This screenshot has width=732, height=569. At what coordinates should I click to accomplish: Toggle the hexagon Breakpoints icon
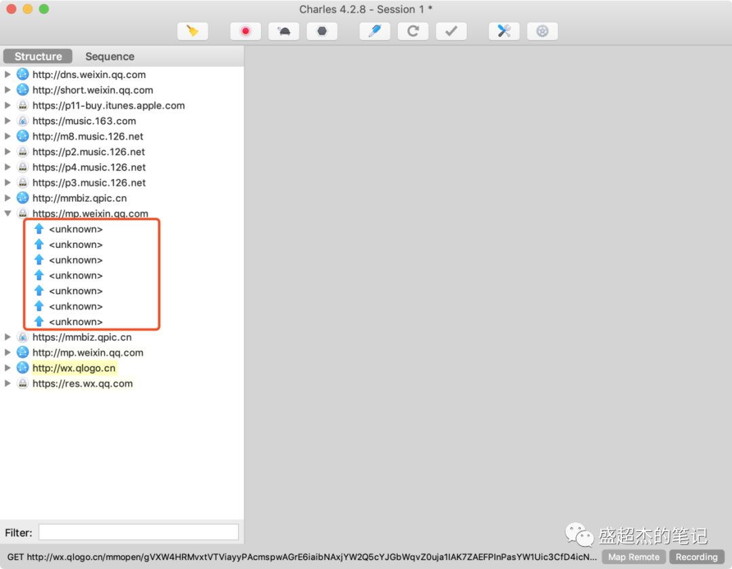[322, 31]
